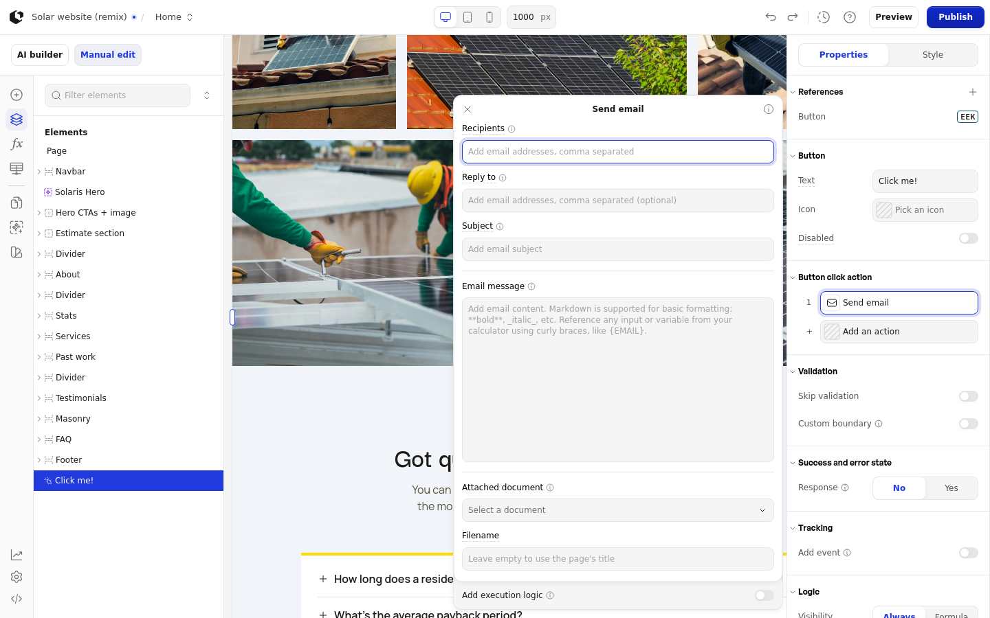
Task: Select the Manual edit tab
Action: 108,55
